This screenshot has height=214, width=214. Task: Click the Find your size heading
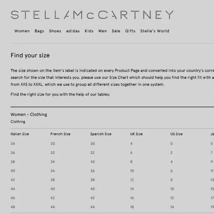[x=30, y=55]
